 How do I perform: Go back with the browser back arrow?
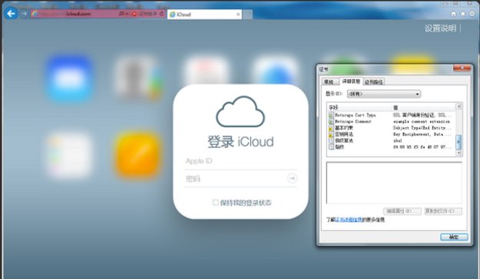[x=11, y=14]
